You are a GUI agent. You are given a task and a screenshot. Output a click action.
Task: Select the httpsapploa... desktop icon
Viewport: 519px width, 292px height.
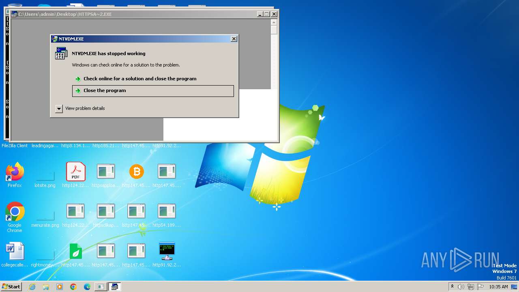point(106,176)
